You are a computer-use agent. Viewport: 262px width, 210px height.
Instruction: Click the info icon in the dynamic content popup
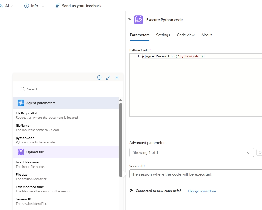click(x=99, y=78)
